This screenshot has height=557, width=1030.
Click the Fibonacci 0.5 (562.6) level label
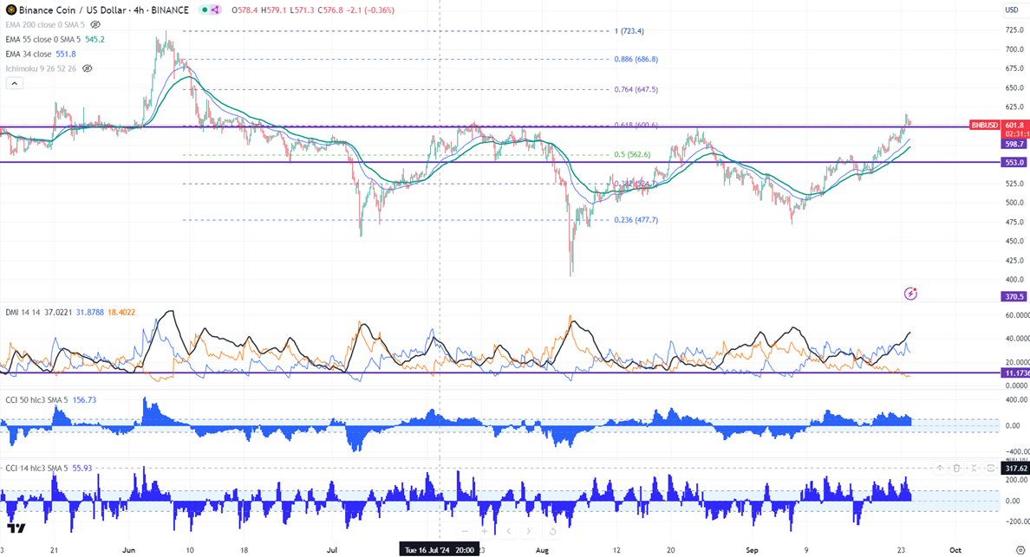632,155
